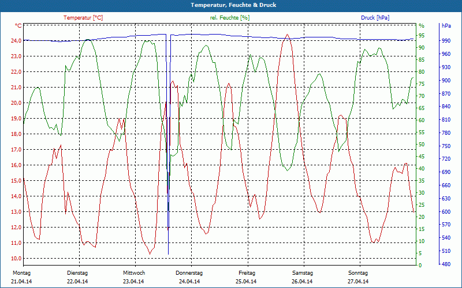Image resolution: width=462 pixels, height=288 pixels.
Task: Click the "15,0" temperature axis value
Action: pos(16,181)
